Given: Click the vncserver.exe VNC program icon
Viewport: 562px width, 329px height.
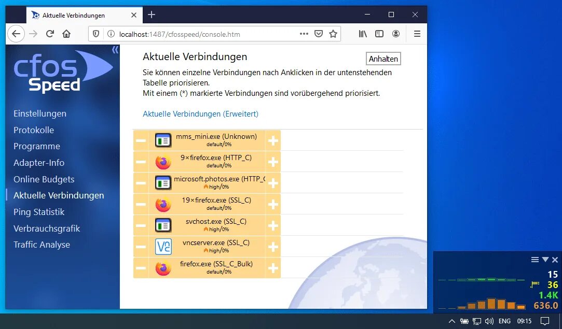Looking at the screenshot, I should pos(163,247).
